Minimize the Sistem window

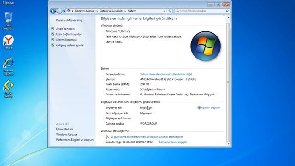tap(211, 4)
